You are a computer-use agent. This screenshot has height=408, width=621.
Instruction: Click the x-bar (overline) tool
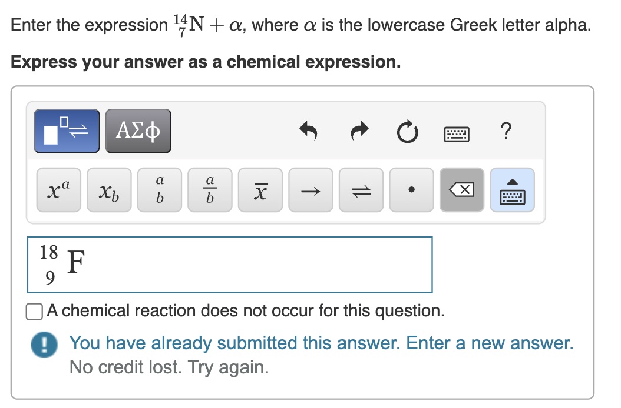click(x=260, y=189)
